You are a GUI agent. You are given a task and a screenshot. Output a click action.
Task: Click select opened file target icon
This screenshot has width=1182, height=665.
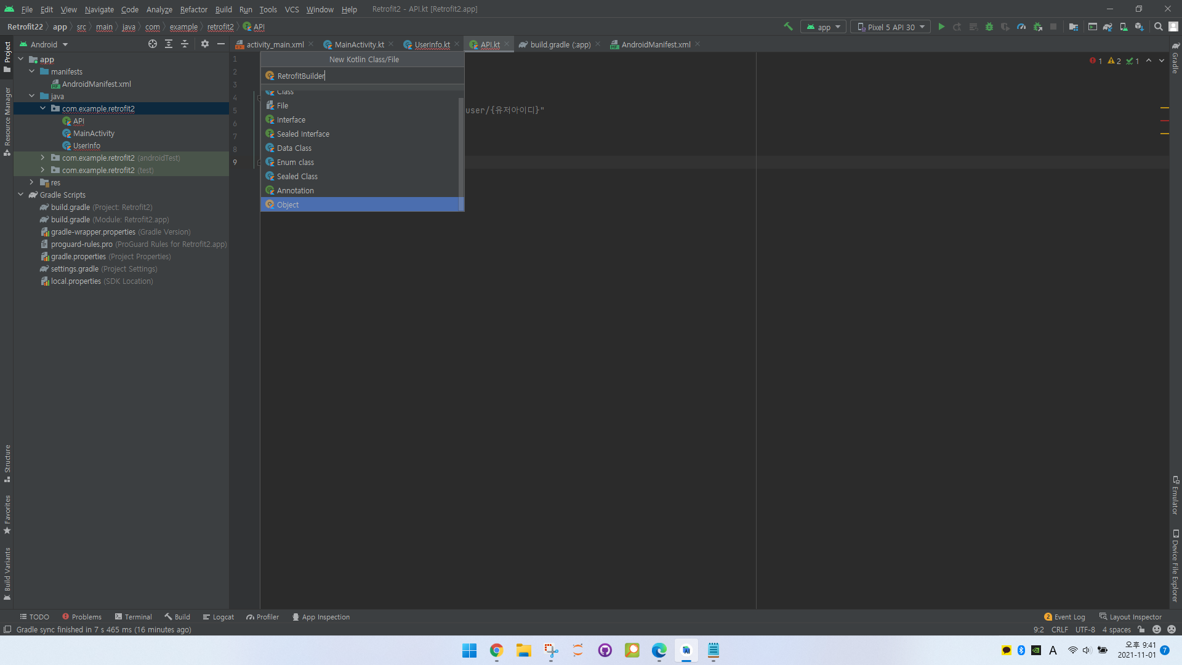point(152,44)
